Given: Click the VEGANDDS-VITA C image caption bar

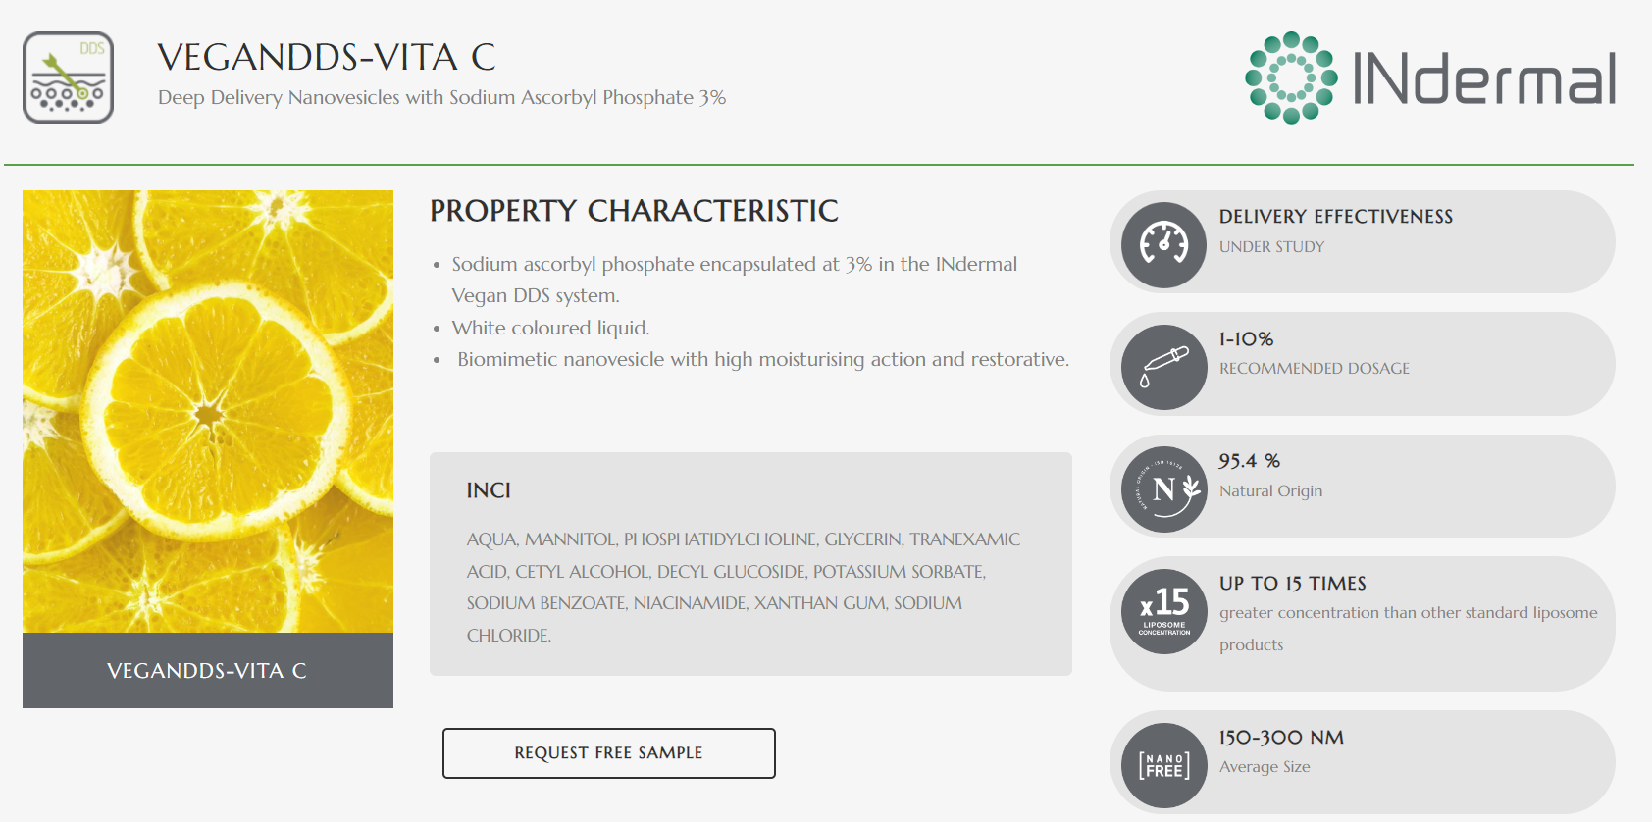Looking at the screenshot, I should click(x=208, y=671).
